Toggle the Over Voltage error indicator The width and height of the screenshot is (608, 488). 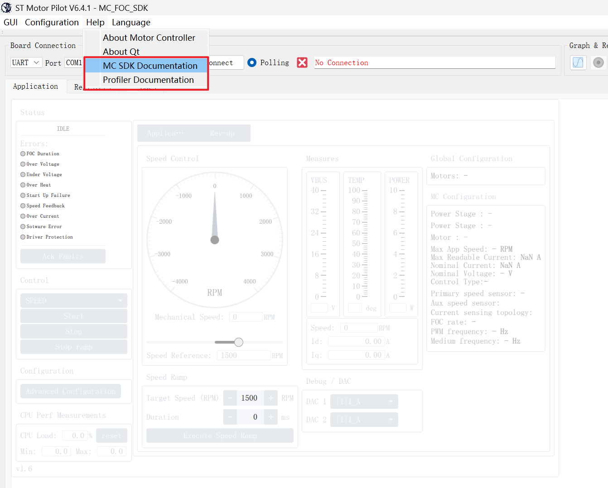point(23,164)
